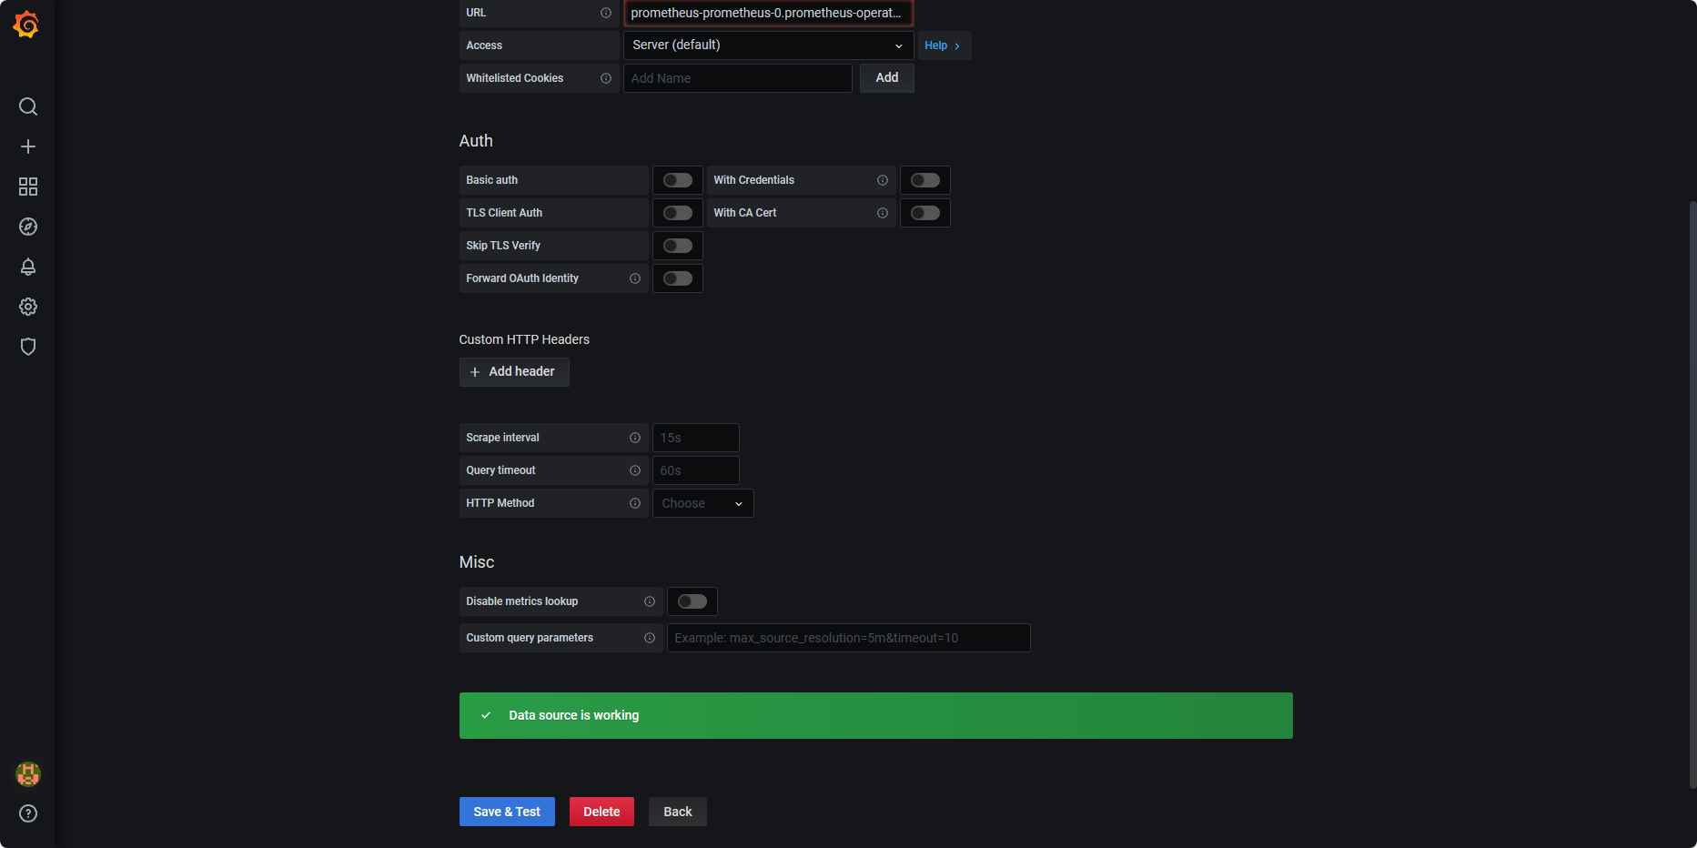Open the Explore compass icon

click(28, 227)
